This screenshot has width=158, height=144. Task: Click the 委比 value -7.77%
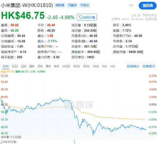point(52,41)
